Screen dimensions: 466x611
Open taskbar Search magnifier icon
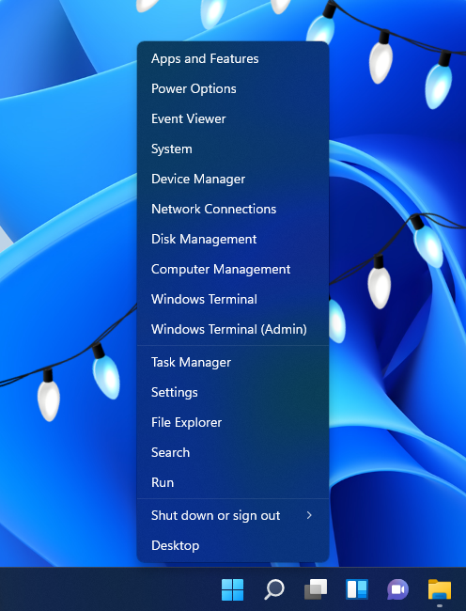coord(274,589)
